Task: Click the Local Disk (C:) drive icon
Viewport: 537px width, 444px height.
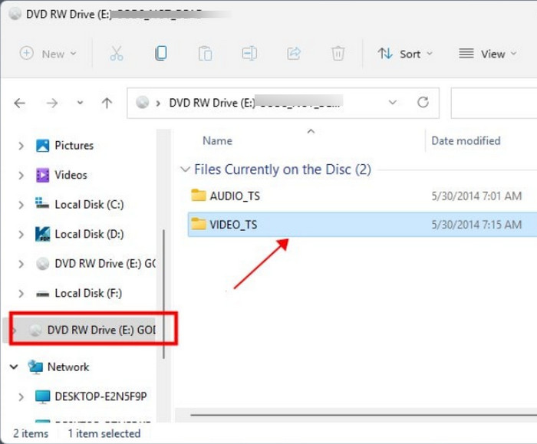Action: click(x=42, y=203)
